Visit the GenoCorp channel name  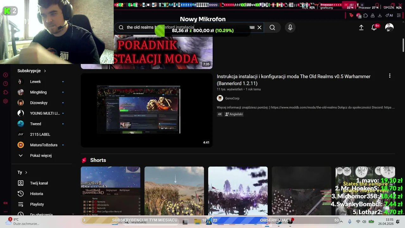232,98
